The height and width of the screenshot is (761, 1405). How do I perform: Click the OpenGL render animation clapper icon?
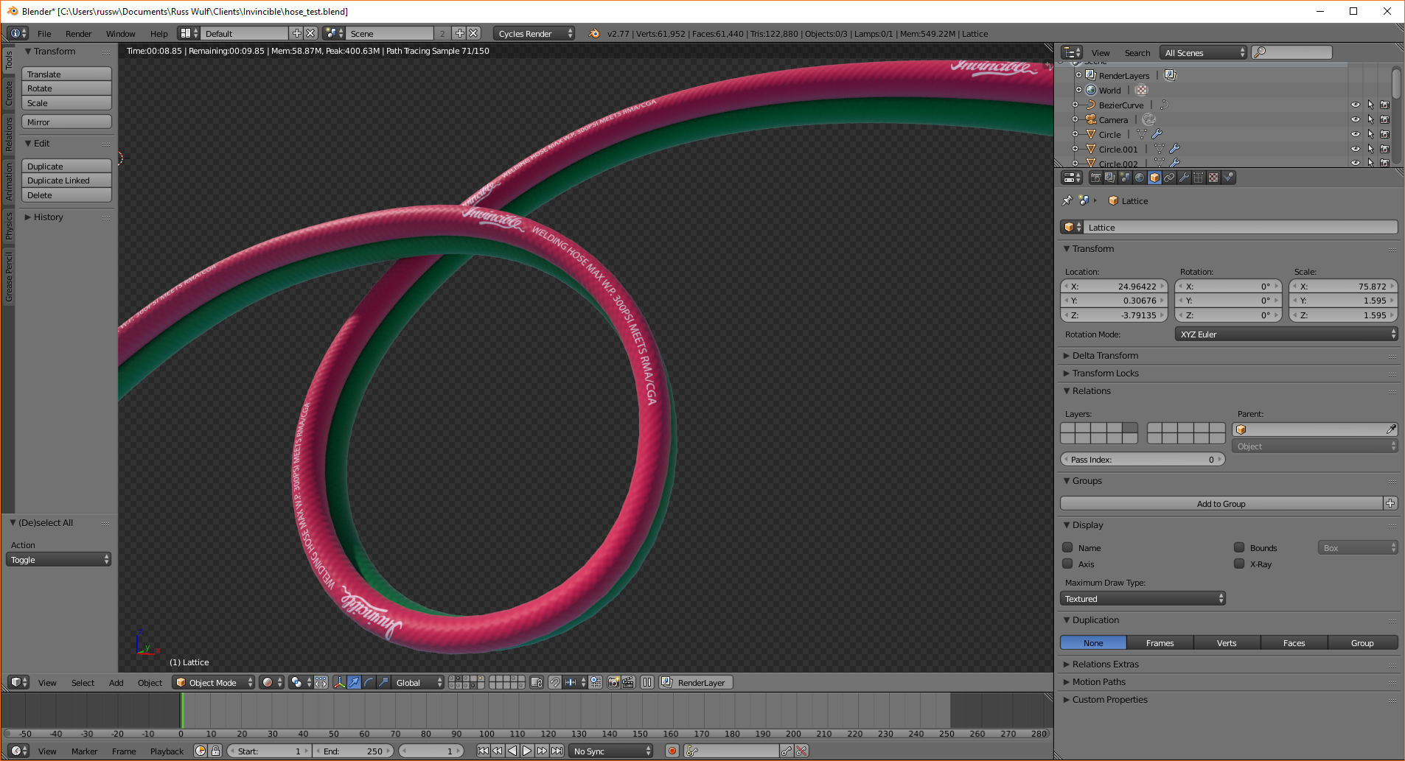coord(628,683)
